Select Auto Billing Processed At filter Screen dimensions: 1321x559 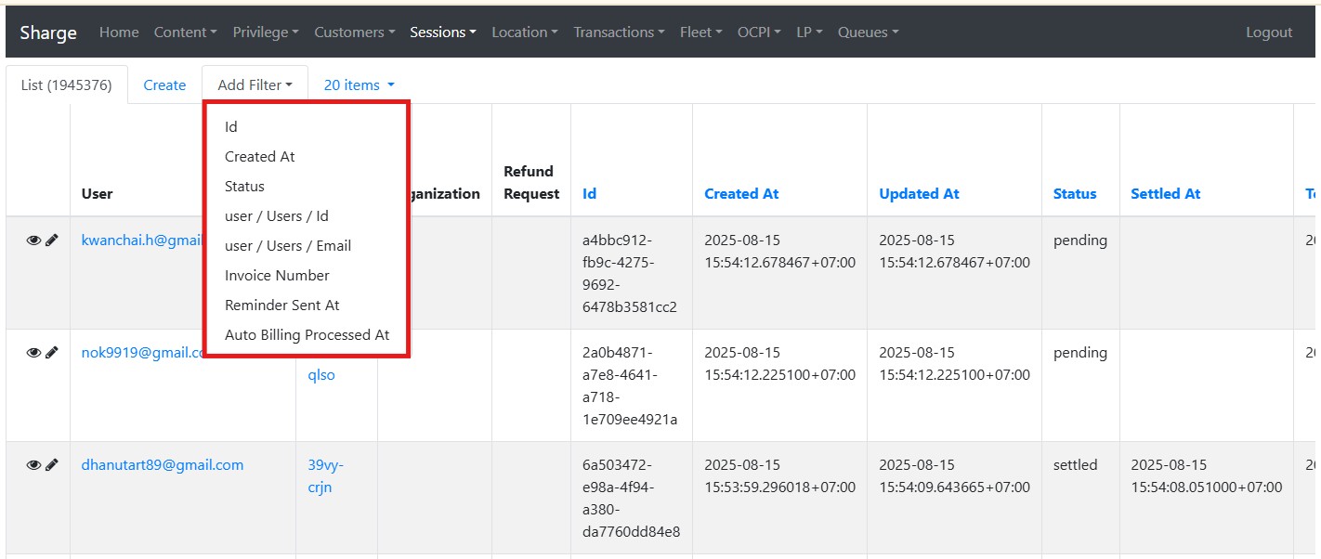tap(307, 335)
